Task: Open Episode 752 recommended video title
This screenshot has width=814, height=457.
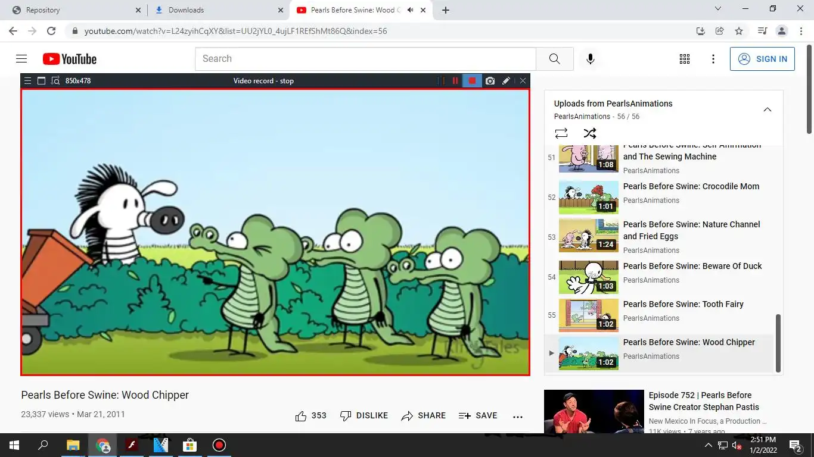Action: 704,401
